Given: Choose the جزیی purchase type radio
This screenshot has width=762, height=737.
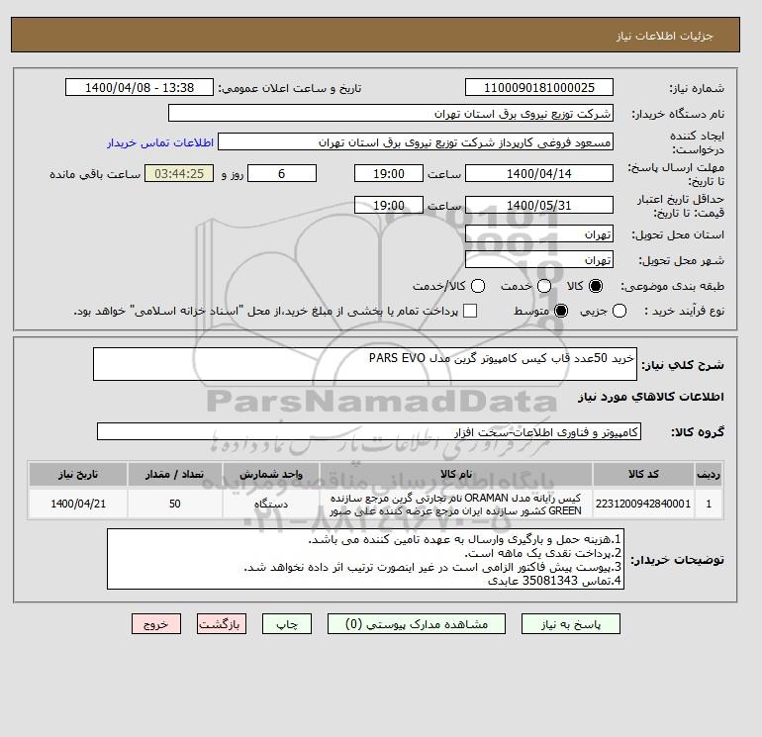Looking at the screenshot, I should pyautogui.click(x=619, y=311).
